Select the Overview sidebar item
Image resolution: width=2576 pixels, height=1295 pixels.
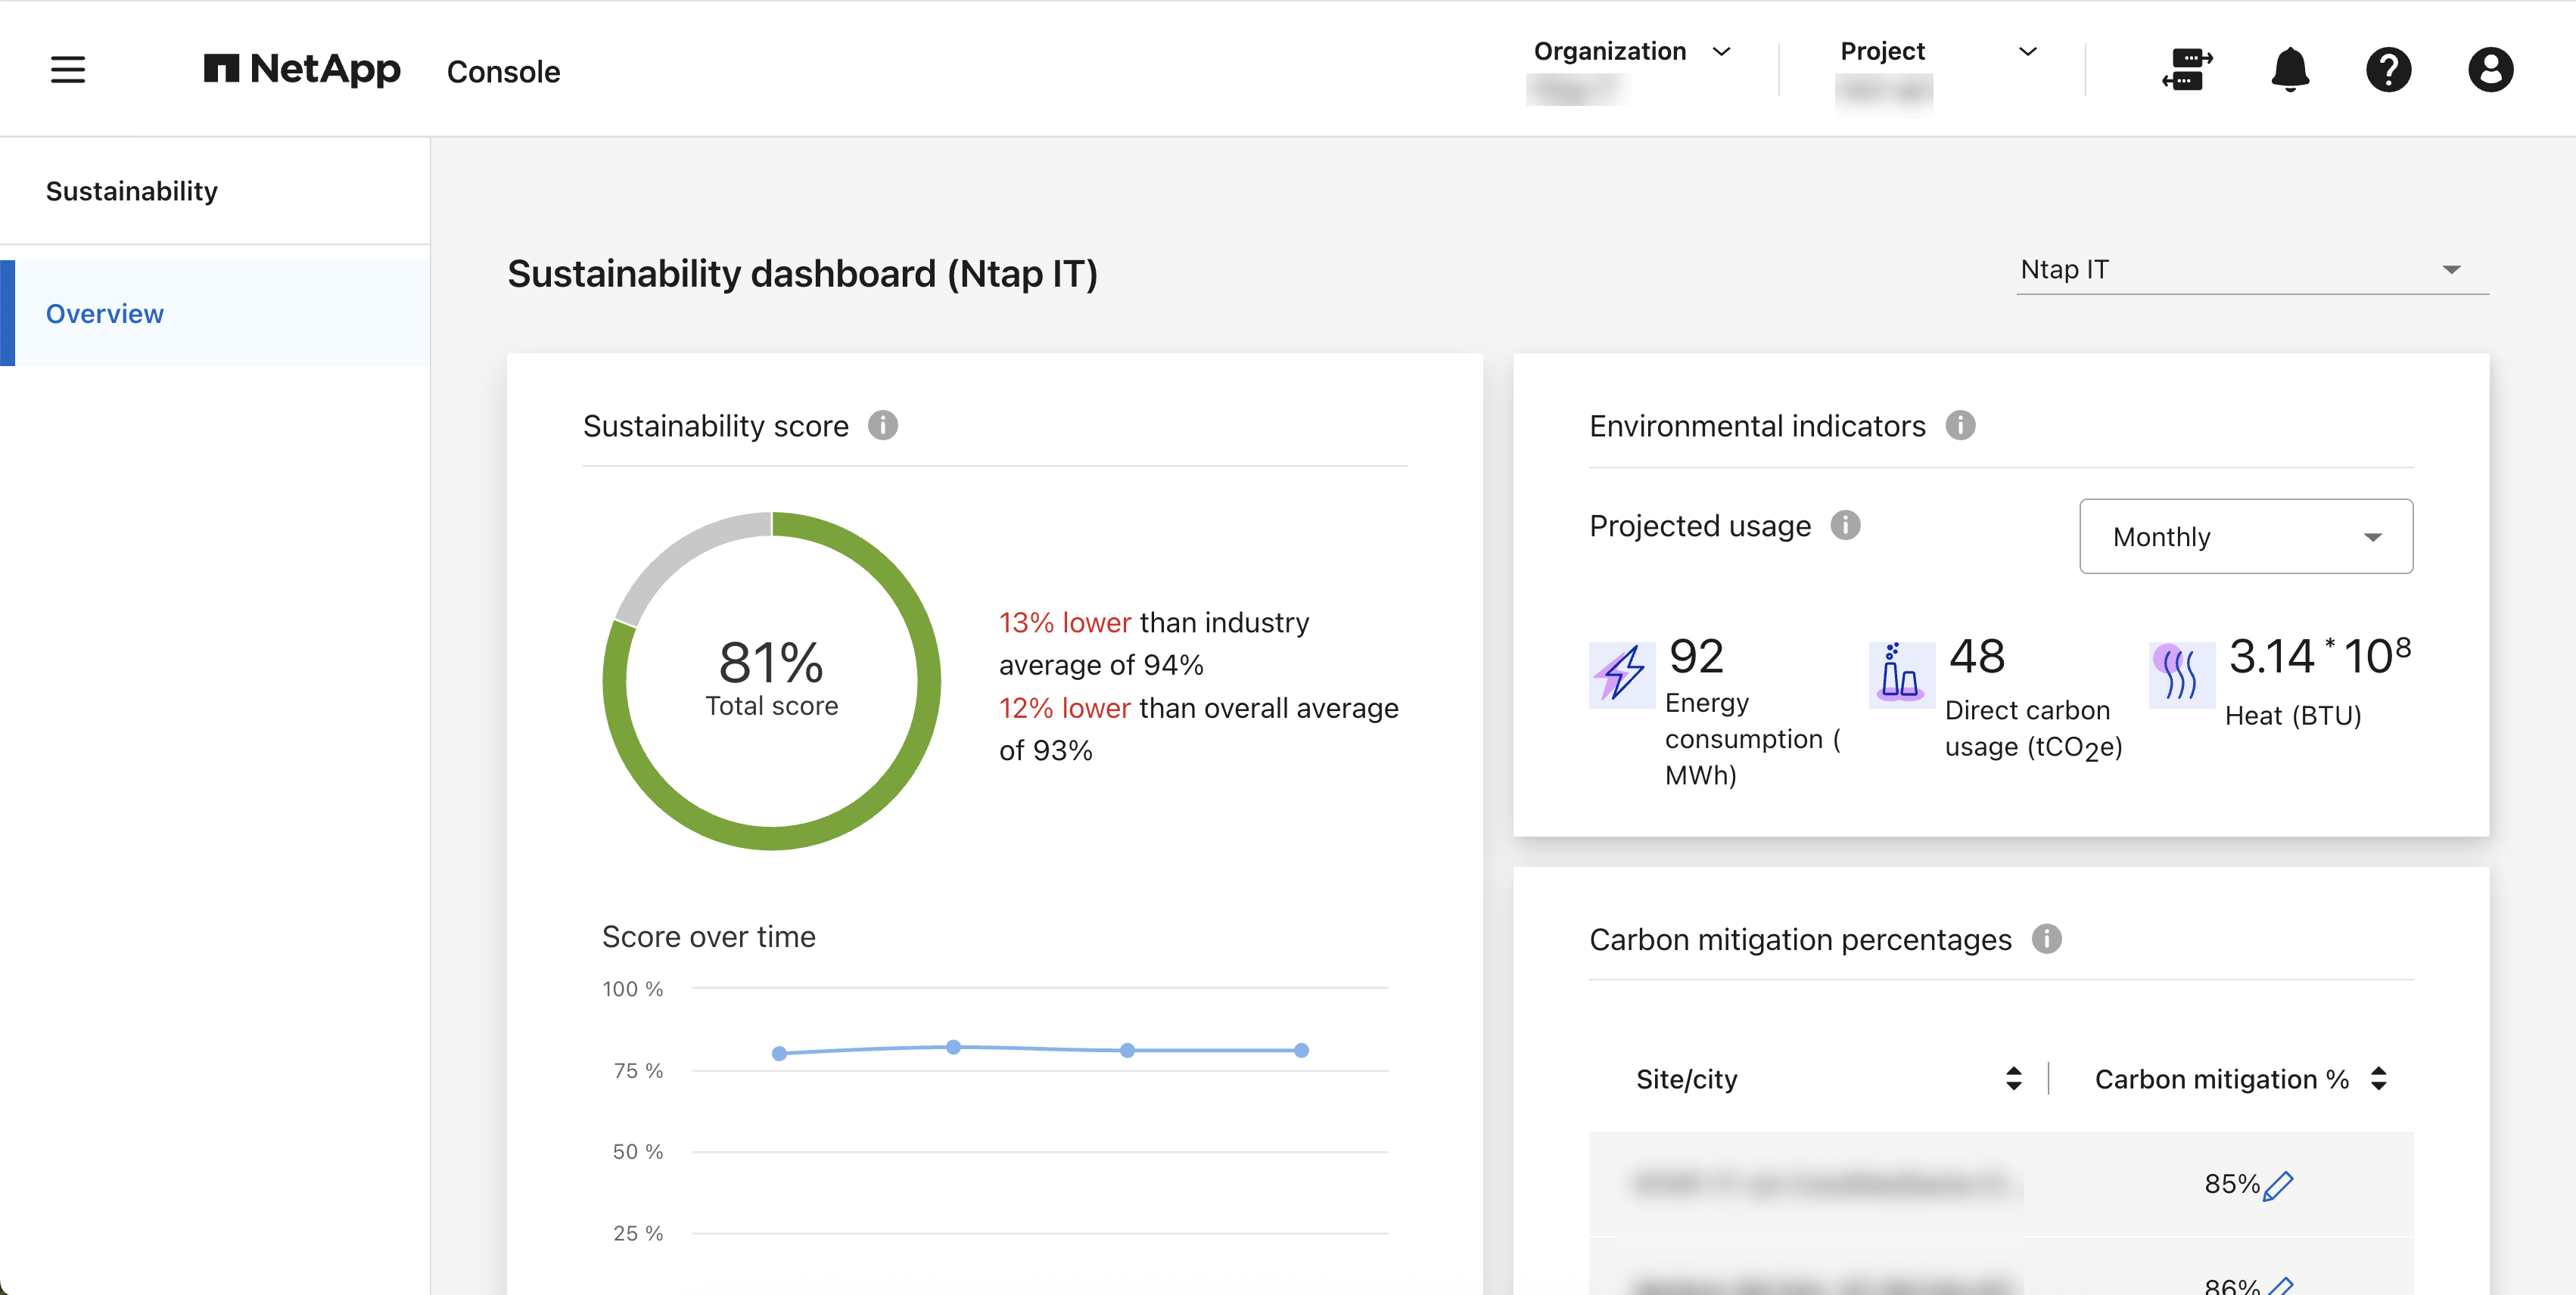point(105,314)
